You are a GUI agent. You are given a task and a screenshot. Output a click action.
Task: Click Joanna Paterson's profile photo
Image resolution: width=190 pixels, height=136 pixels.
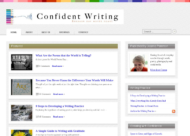pos(139,63)
